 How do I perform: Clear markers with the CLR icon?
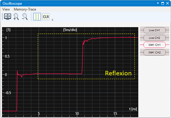(x=46, y=17)
